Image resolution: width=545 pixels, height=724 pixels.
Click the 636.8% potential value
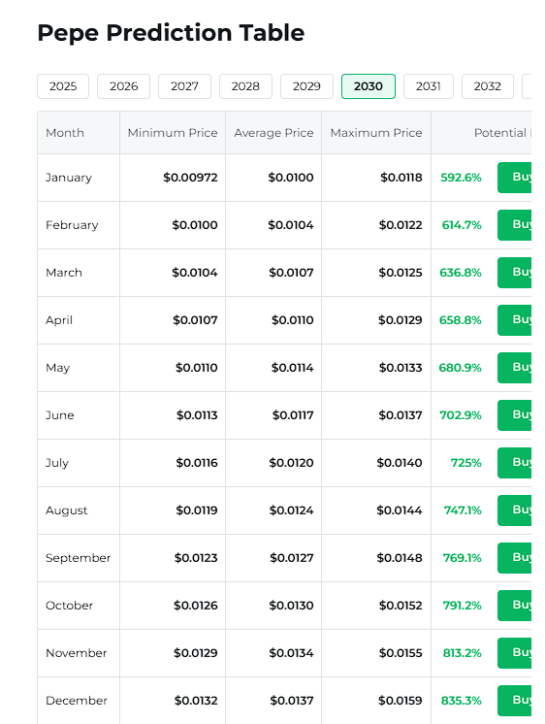[x=460, y=273]
